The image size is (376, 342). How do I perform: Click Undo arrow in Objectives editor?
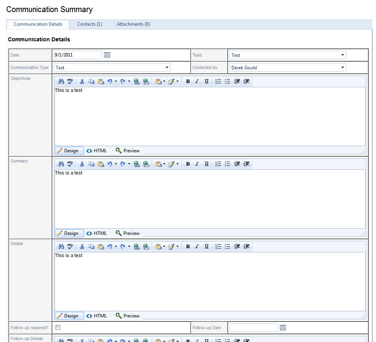[110, 81]
